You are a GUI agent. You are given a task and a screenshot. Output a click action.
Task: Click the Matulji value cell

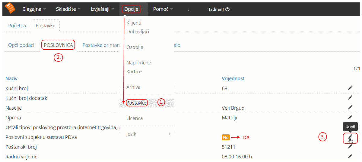click(x=229, y=118)
